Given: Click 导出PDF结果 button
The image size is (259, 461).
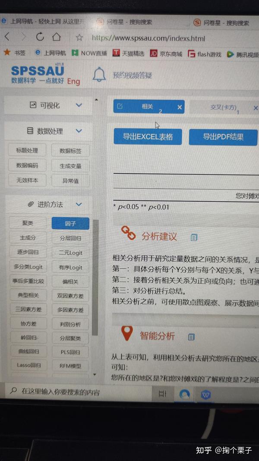Looking at the screenshot, I should pyautogui.click(x=223, y=137).
